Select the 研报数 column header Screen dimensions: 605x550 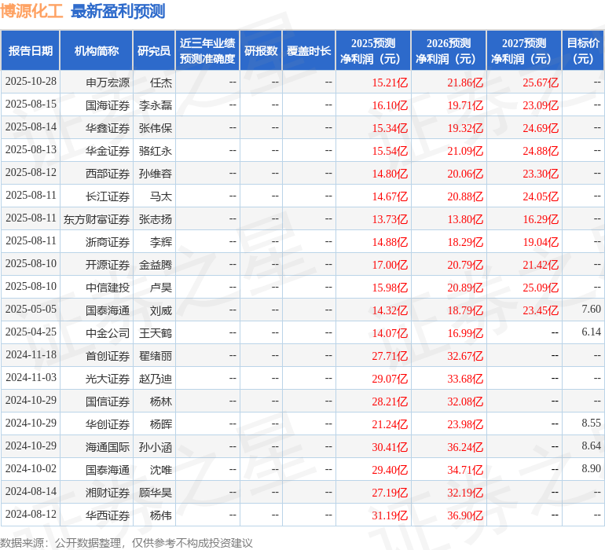[261, 50]
